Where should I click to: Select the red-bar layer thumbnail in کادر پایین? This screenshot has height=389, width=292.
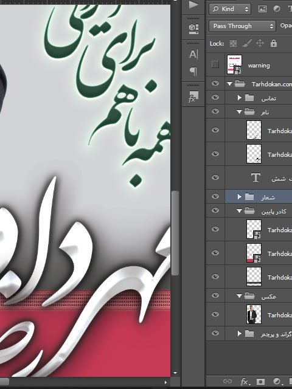pyautogui.click(x=254, y=253)
